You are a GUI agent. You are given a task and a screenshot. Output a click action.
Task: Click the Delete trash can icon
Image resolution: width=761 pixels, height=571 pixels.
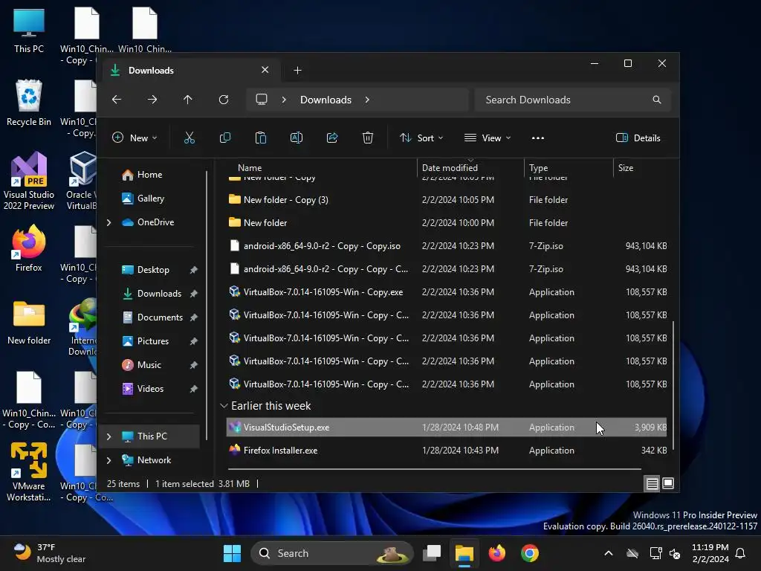pyautogui.click(x=368, y=138)
